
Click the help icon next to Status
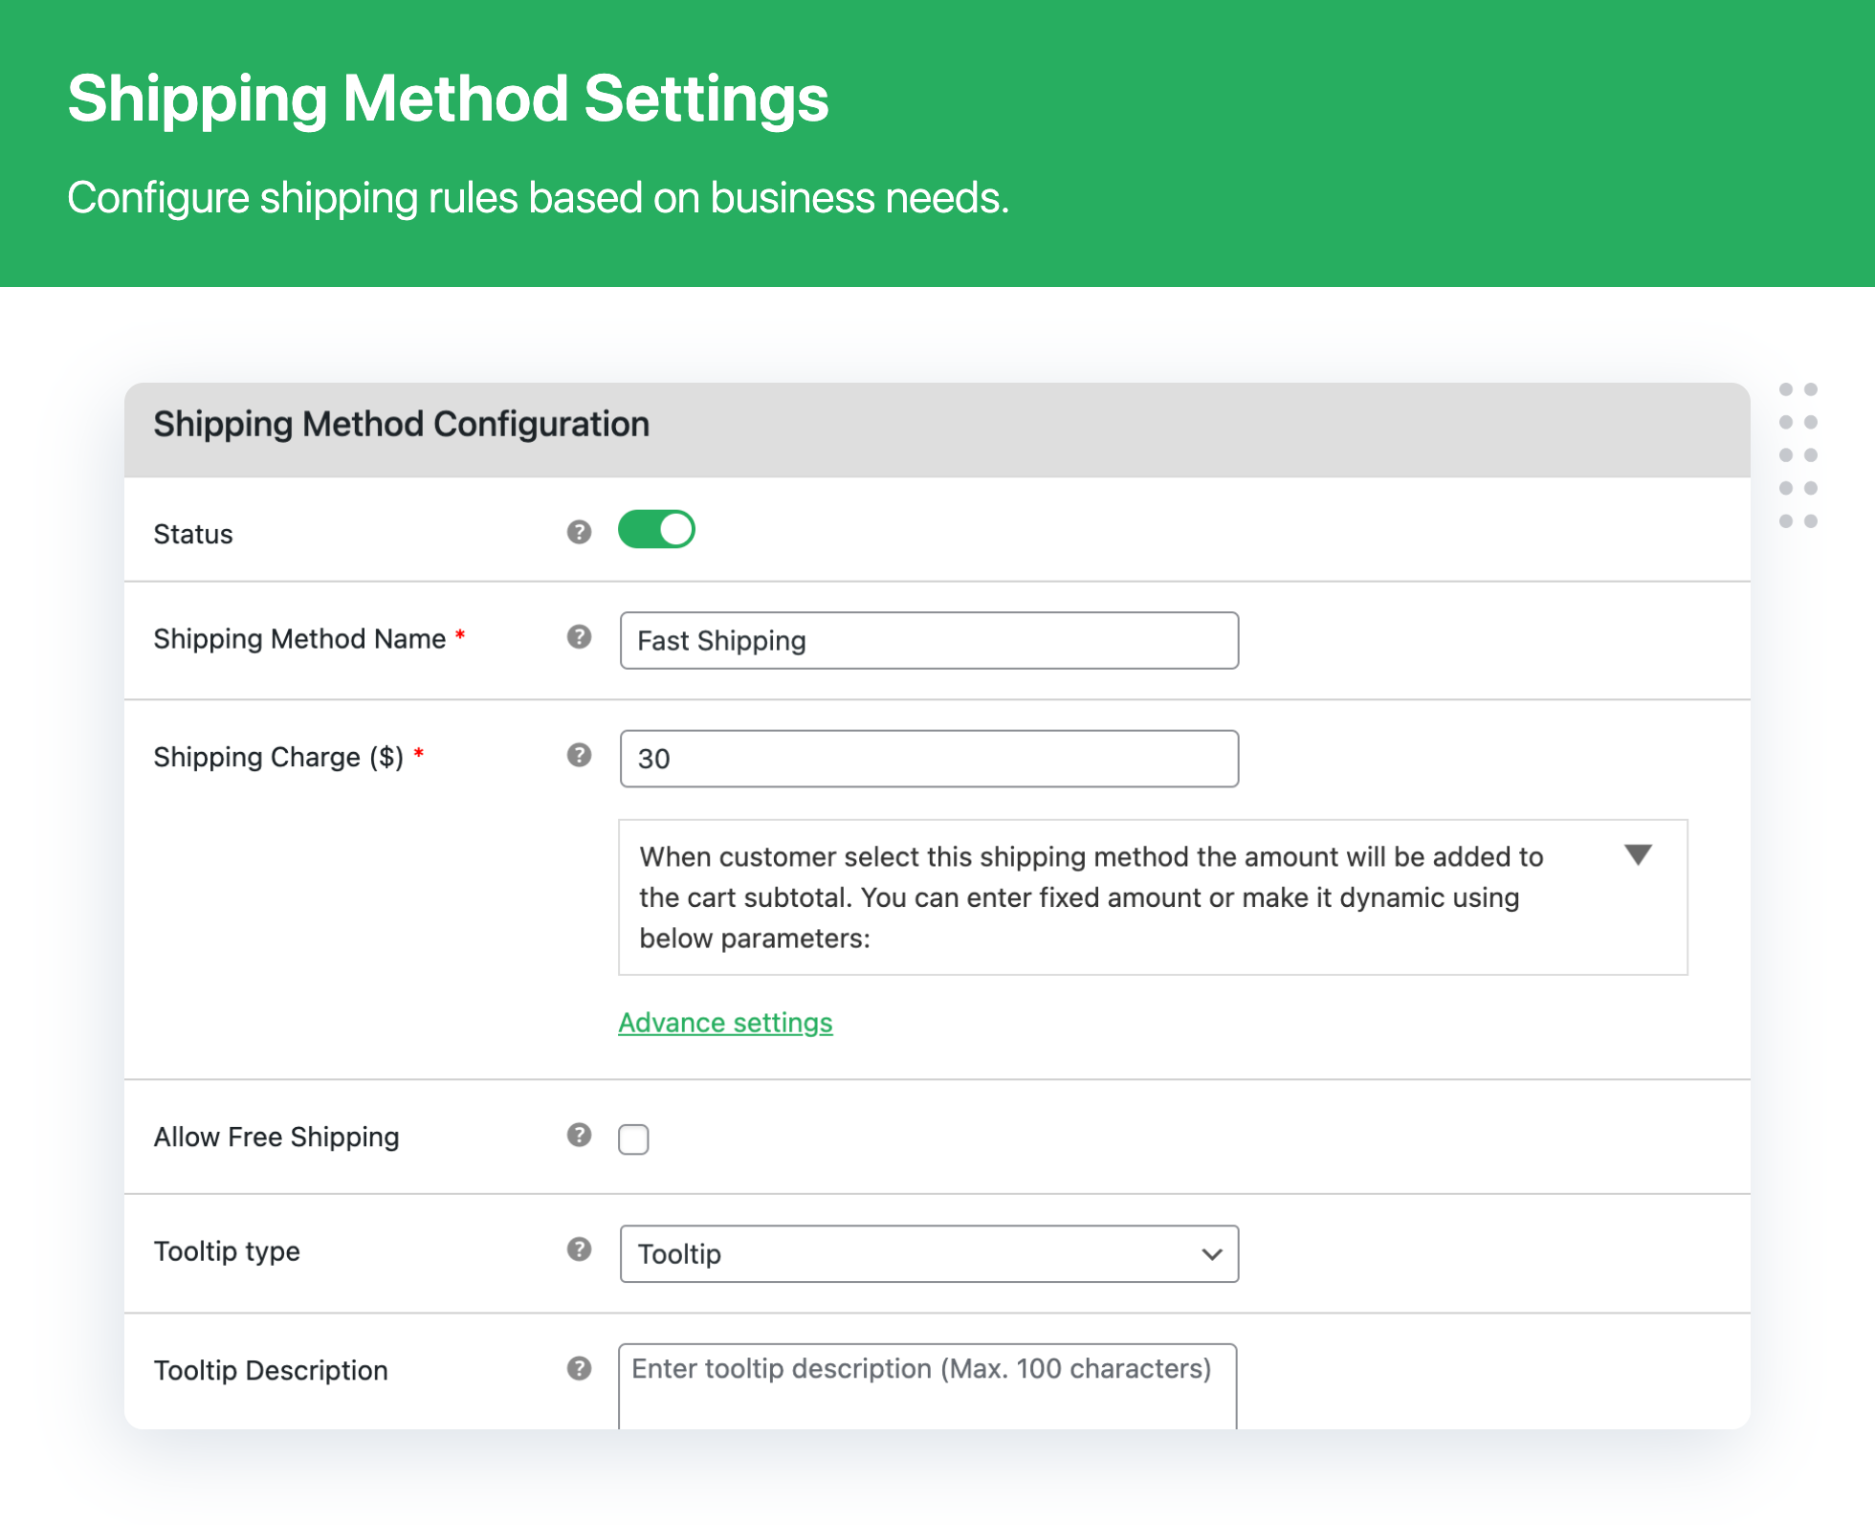tap(579, 532)
